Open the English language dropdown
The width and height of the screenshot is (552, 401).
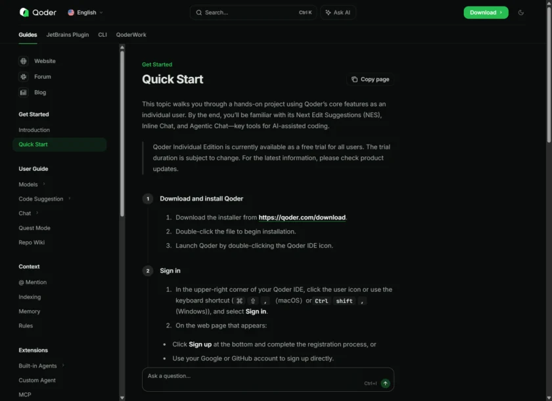pyautogui.click(x=85, y=12)
